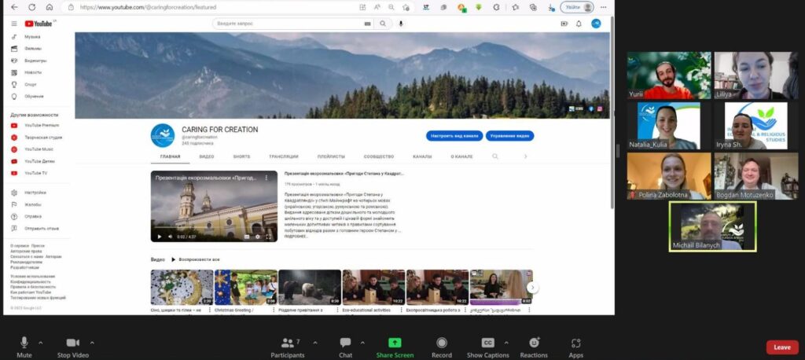Click the voice search microphone on YouTube

tap(401, 24)
